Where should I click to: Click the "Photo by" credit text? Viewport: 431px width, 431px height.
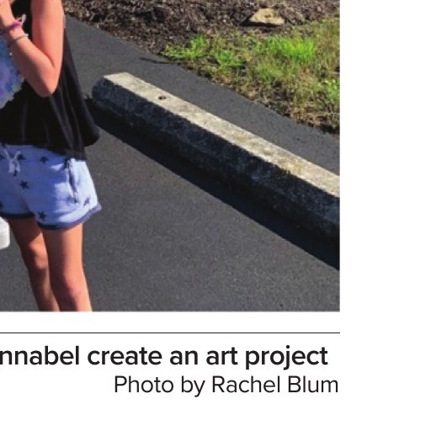tap(160, 386)
